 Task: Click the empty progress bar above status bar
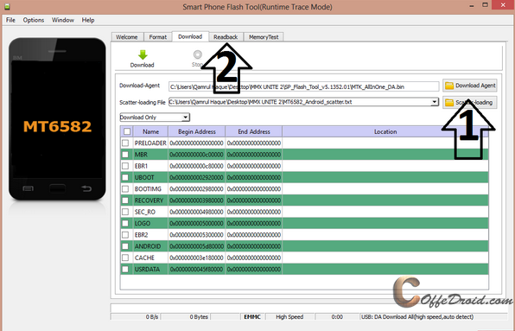point(308,308)
